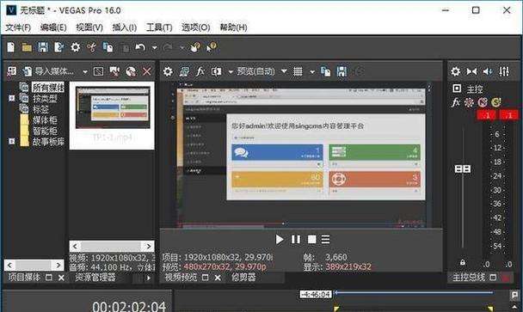Switch to 修剪器 tab
Viewport: 523px width, 312px height.
click(243, 278)
